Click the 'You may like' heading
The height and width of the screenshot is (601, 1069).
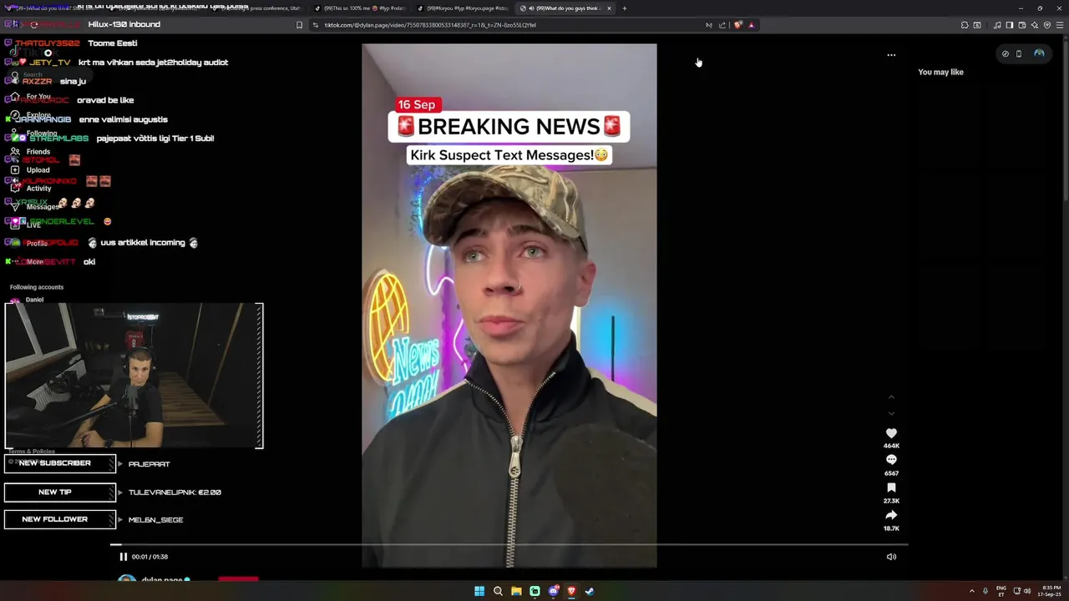click(940, 72)
